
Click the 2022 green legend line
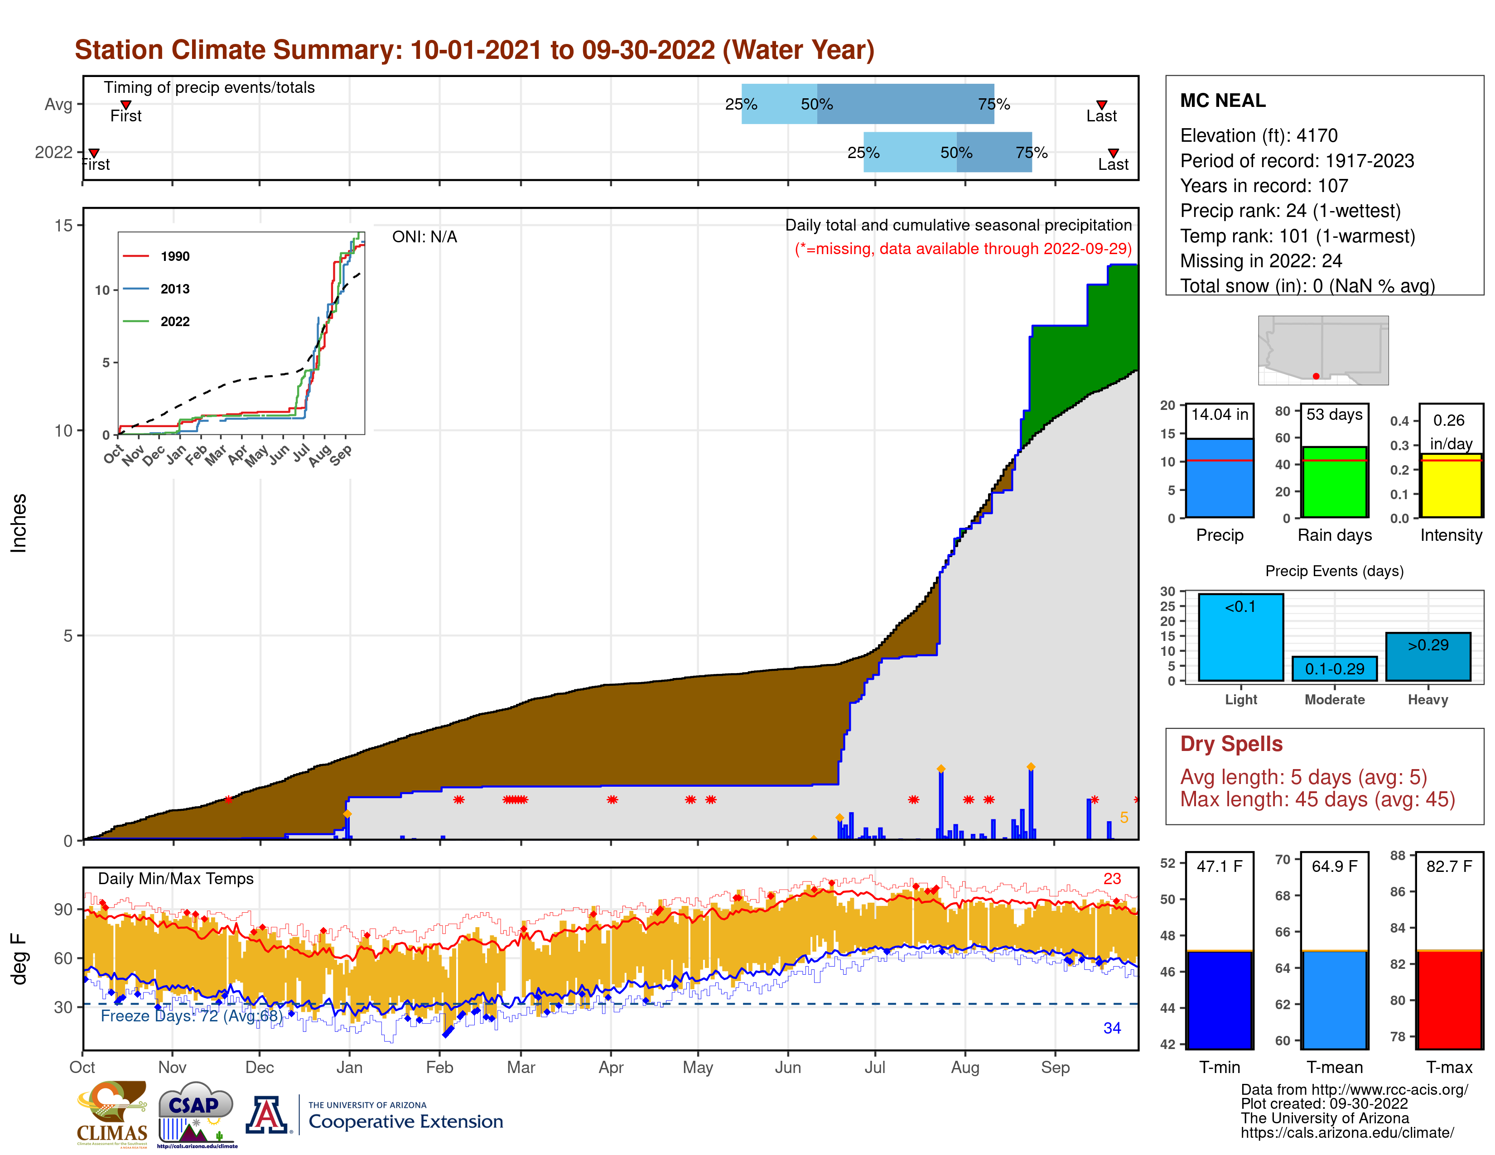coord(135,321)
